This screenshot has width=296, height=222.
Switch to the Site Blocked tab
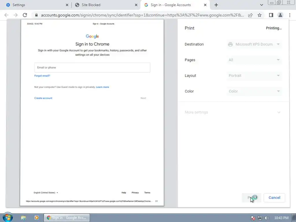click(106, 5)
